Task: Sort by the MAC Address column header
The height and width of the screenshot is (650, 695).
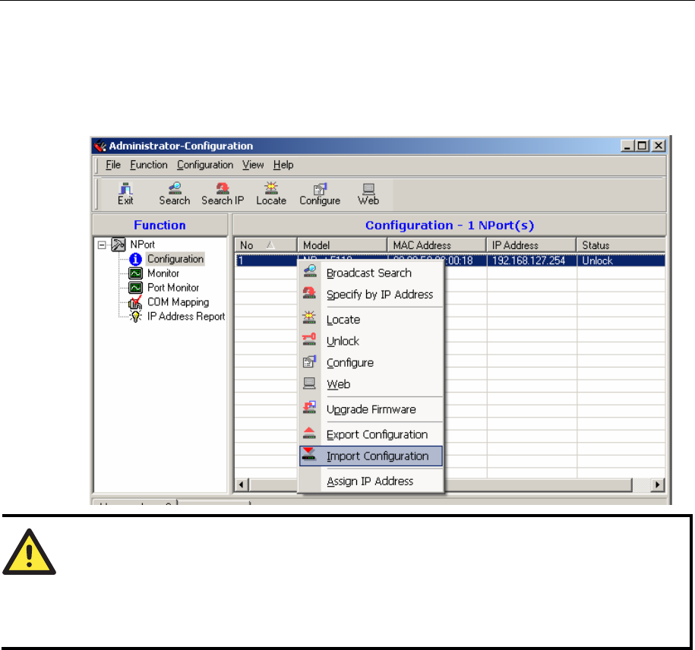Action: coord(437,245)
